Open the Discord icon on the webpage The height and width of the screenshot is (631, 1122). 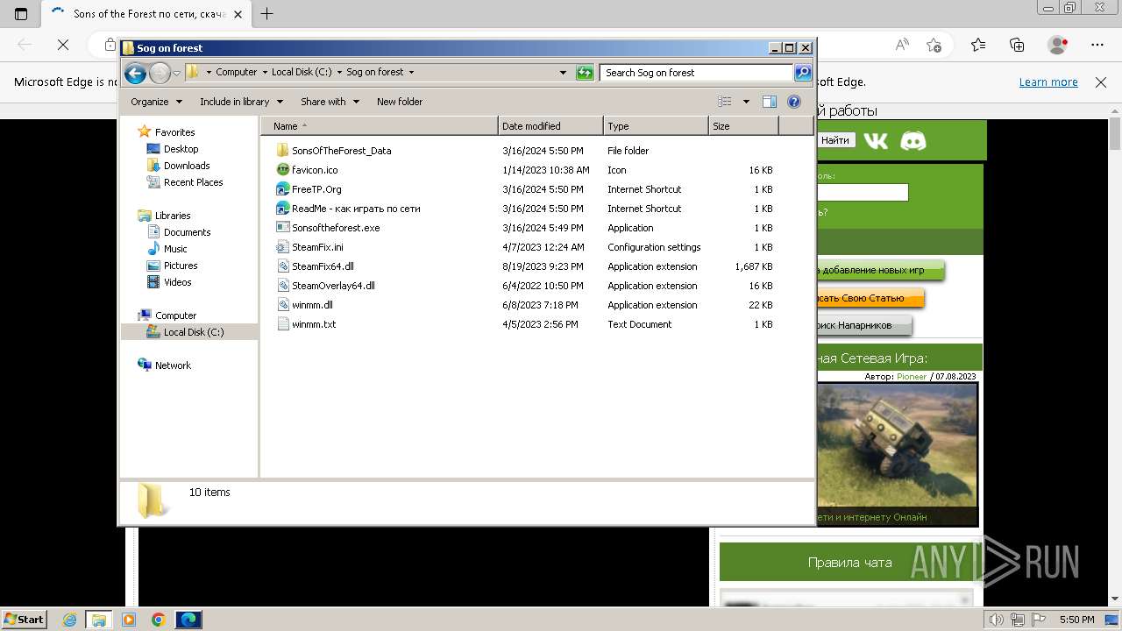point(913,140)
